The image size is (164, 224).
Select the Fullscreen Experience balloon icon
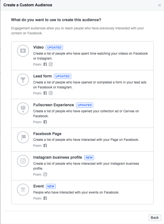pos(23,108)
